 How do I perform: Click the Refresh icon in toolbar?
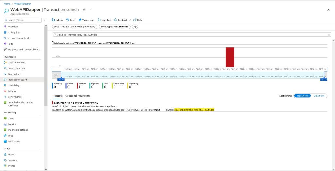tap(54, 20)
